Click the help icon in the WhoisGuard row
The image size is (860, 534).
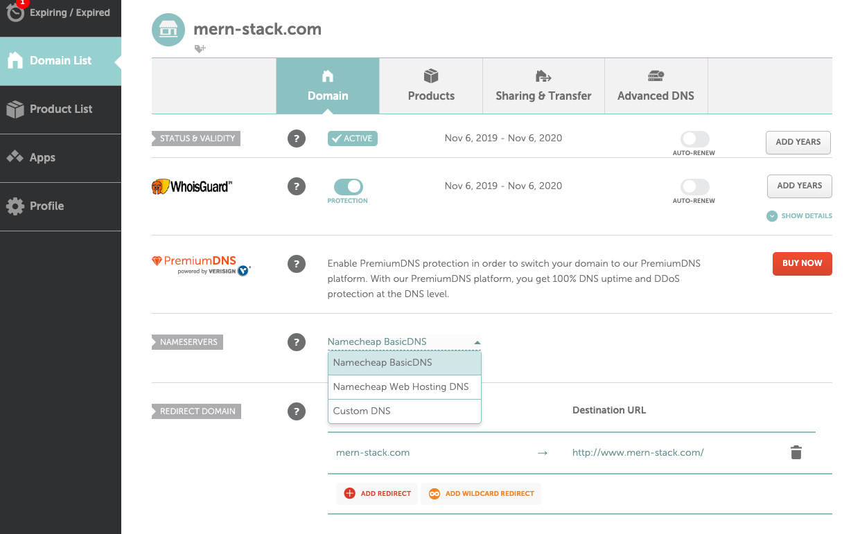click(297, 186)
